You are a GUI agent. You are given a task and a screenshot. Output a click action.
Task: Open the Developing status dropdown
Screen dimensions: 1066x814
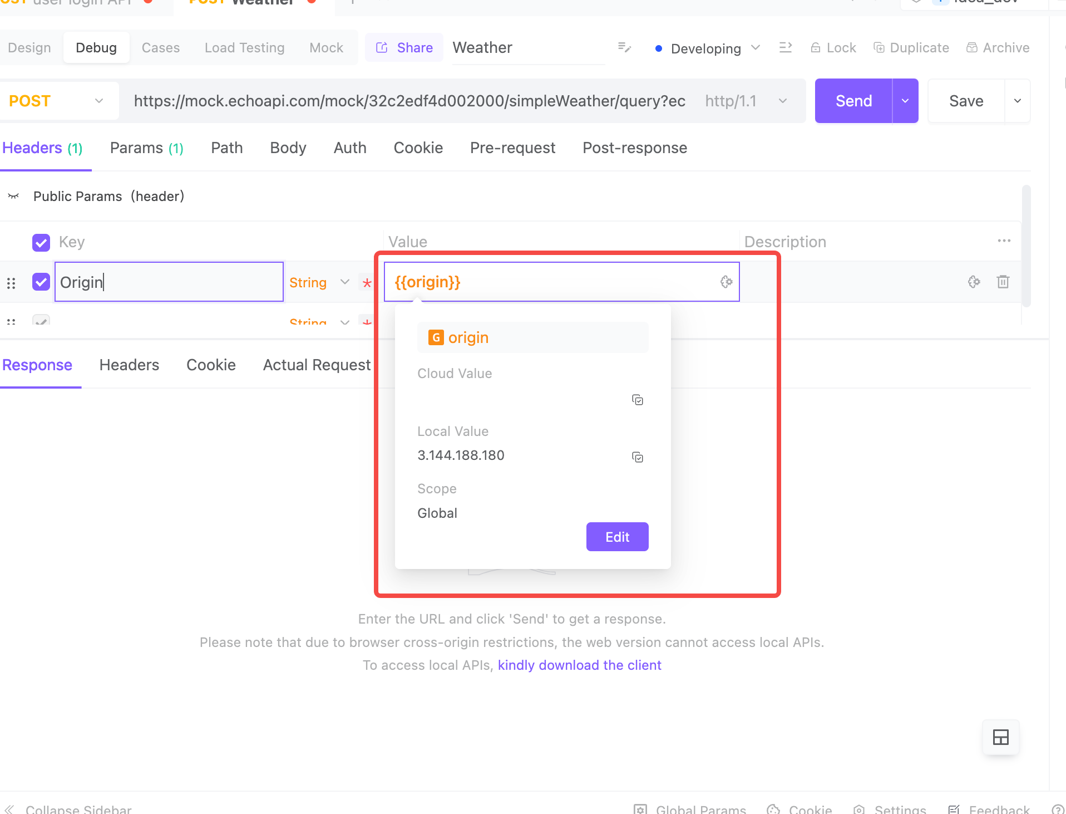tap(707, 48)
